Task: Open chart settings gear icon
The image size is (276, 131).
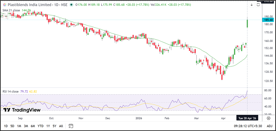Action: [268, 118]
